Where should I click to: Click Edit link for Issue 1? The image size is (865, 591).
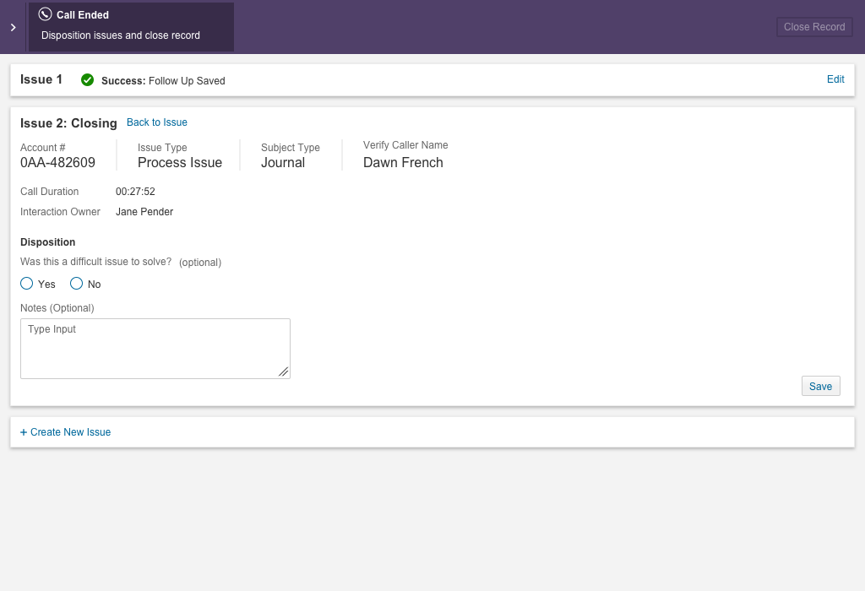pos(835,79)
